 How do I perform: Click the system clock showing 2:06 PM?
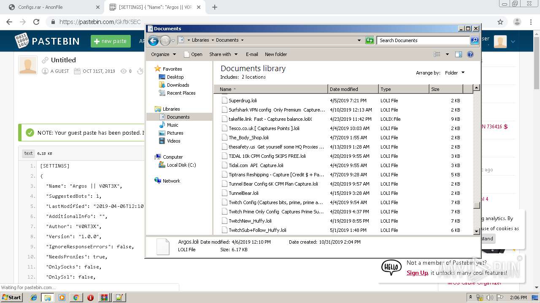[x=518, y=298]
